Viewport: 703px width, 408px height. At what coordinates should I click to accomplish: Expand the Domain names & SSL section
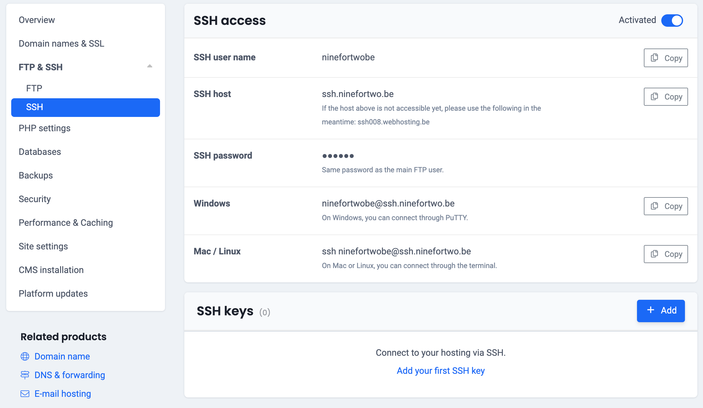[61, 44]
